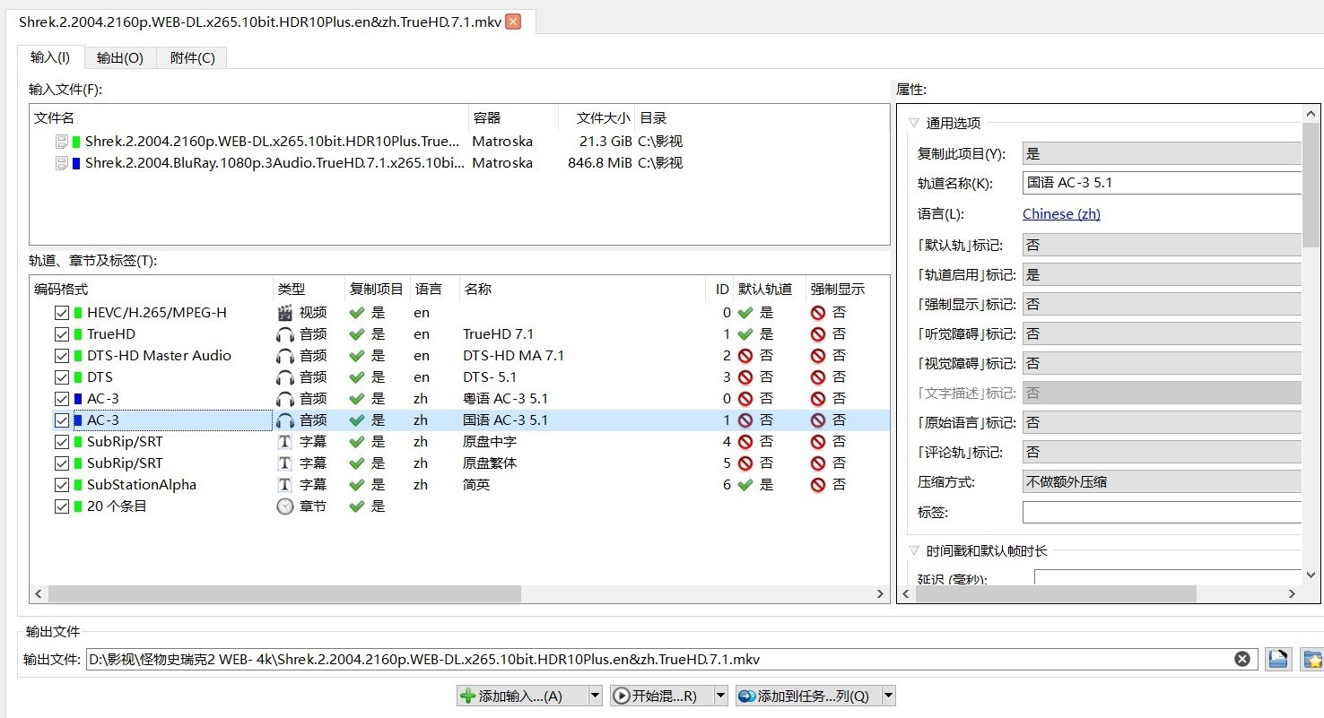Click the 添加输入...(A) button
Viewport: 1324px width, 718px height.
point(521,696)
